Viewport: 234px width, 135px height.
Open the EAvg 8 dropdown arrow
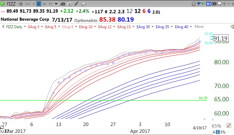point(76,27)
